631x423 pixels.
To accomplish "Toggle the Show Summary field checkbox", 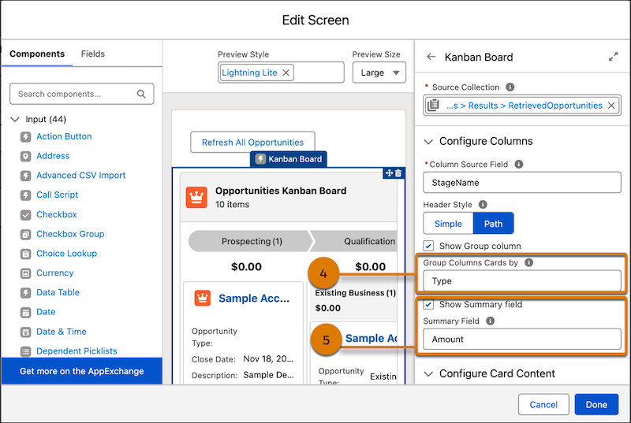I will [428, 304].
